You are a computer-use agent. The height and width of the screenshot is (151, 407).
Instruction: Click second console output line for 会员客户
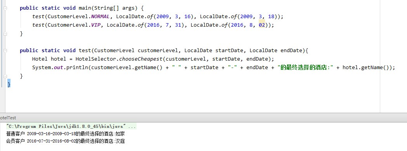(x=66, y=141)
